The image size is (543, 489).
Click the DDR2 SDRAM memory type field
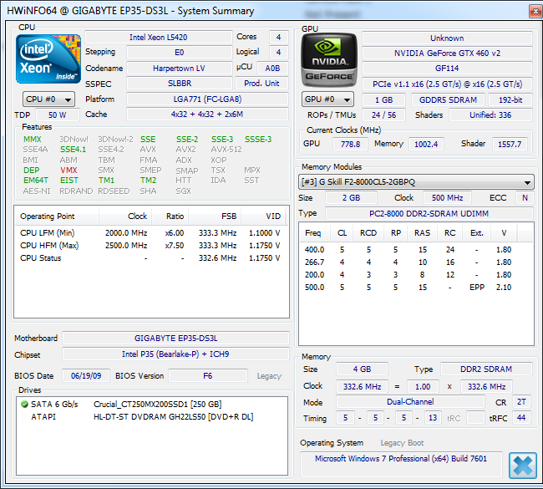pos(486,369)
